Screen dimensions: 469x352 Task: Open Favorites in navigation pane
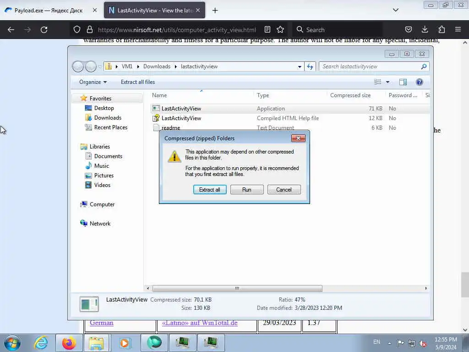[x=100, y=99]
